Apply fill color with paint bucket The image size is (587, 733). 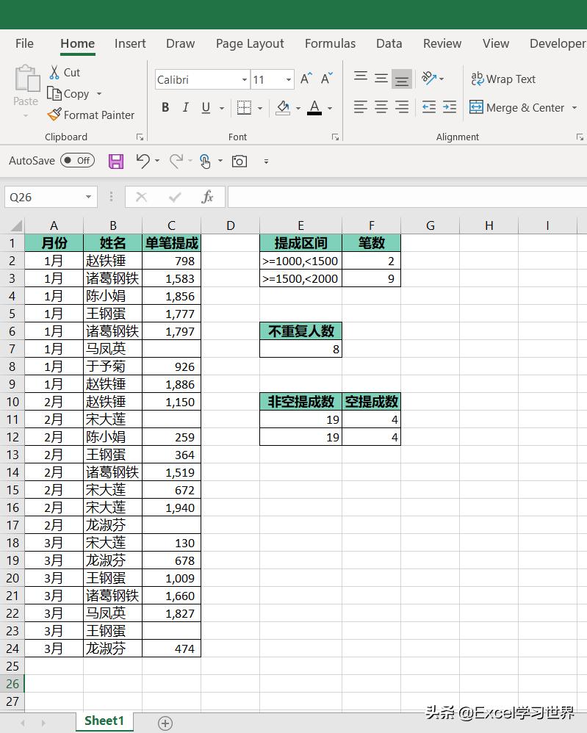click(283, 107)
